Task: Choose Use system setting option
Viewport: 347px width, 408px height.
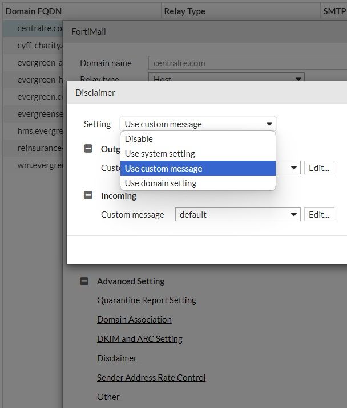Action: pos(160,154)
